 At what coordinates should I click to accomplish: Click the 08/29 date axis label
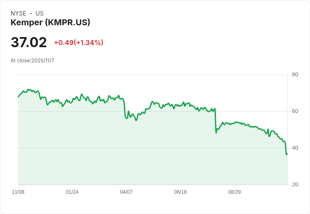tap(234, 192)
